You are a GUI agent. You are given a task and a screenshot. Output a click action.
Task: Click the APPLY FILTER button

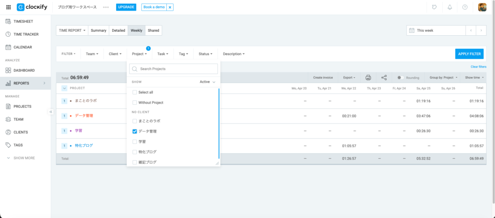click(469, 54)
